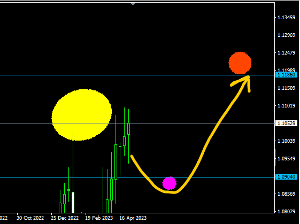Click the chart shift triangle marker at top
This screenshot has width=300, height=224.
click(x=133, y=4)
